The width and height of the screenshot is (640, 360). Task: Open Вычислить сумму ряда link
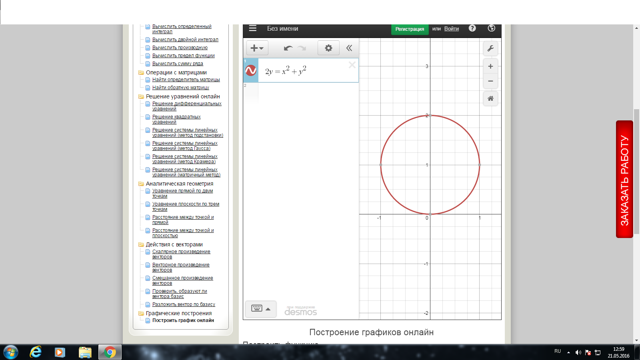178,64
